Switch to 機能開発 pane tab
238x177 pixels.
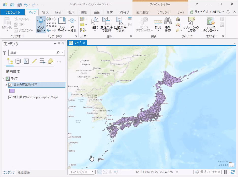[x=24, y=172]
